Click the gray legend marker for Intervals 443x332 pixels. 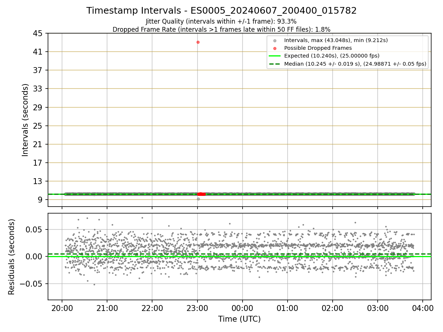275,40
